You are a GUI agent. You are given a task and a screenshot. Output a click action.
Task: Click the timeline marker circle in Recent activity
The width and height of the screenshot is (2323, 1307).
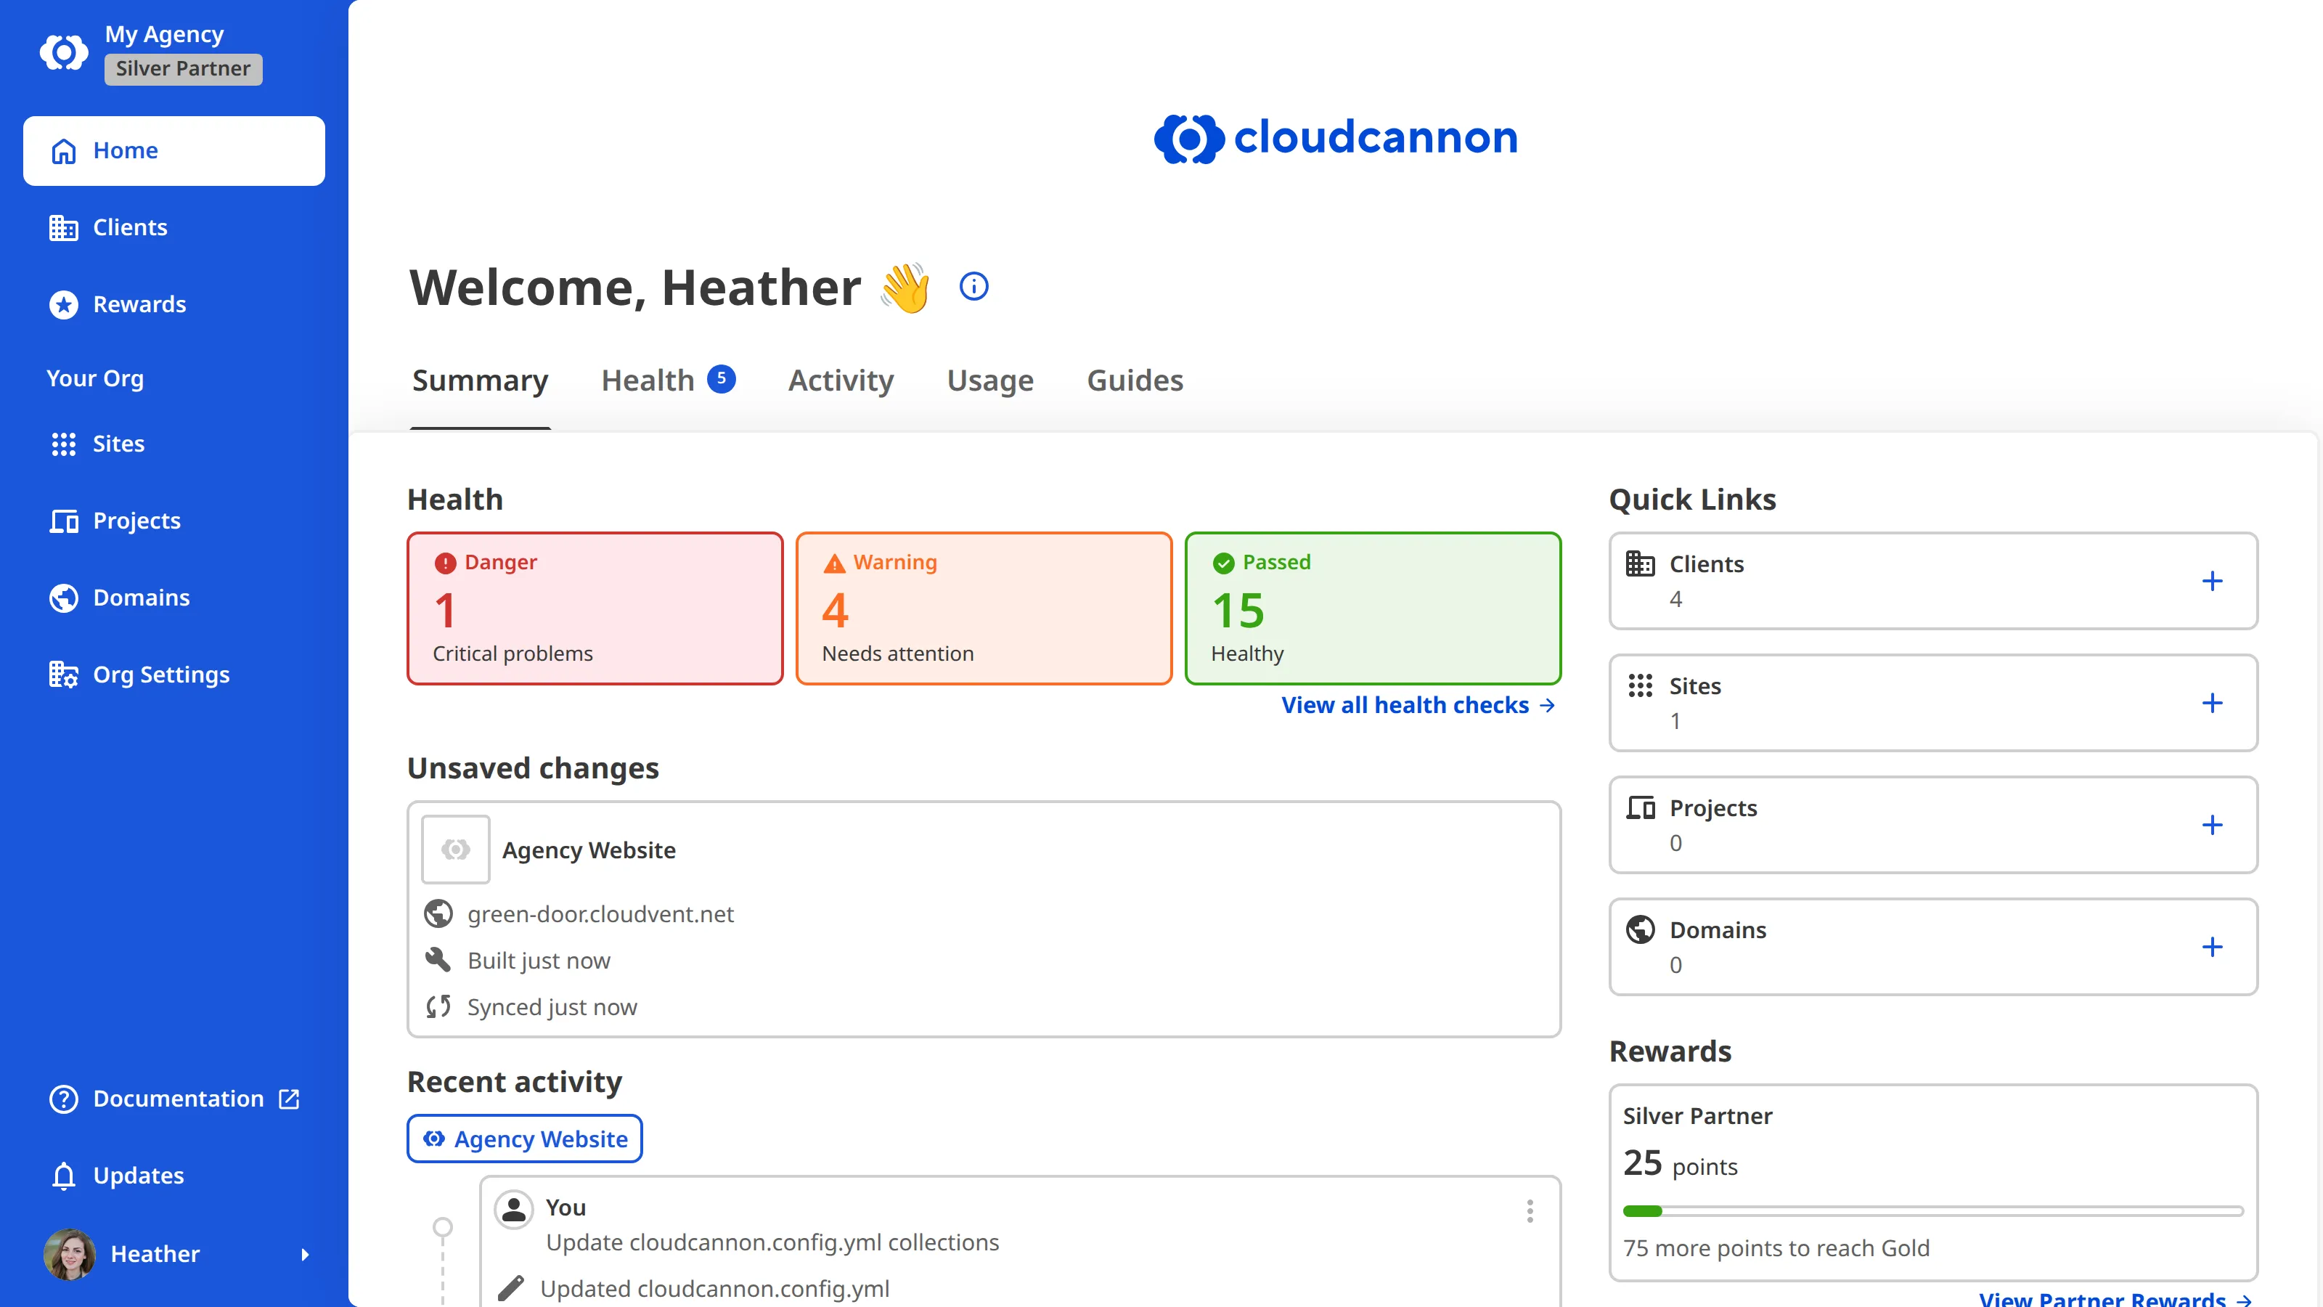(443, 1226)
